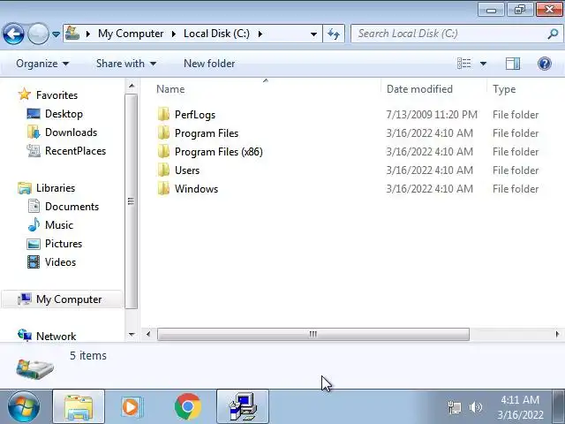Click navigation pane scroll up arrow

(x=132, y=86)
